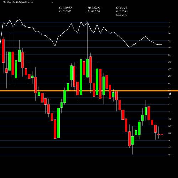Click the "542" price axis label
Viewport: 178px width, 178px height.
point(169,33)
